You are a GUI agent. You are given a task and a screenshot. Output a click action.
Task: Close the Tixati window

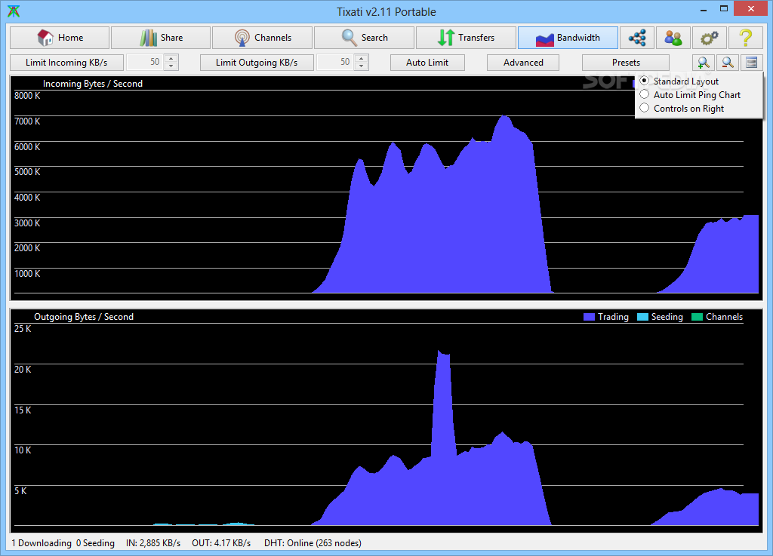click(751, 9)
